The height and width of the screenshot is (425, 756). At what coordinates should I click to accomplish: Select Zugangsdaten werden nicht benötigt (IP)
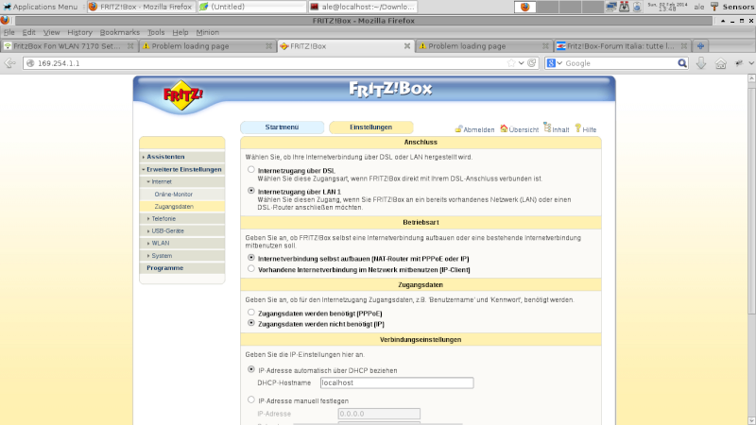(x=251, y=323)
